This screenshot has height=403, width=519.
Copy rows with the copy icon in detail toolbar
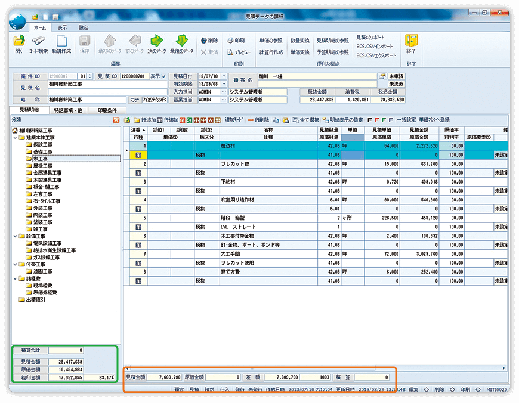(276, 120)
